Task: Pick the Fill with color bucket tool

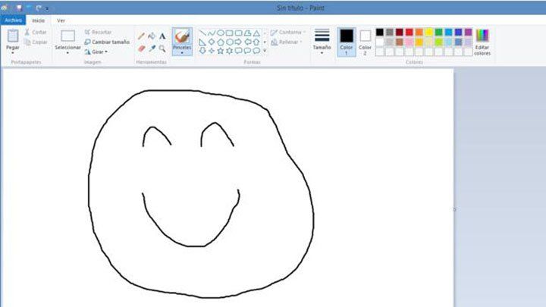Action: click(152, 36)
